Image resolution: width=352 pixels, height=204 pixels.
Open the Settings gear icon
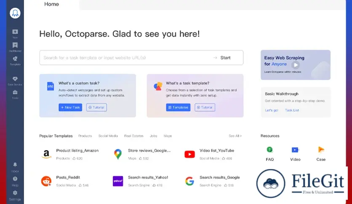pyautogui.click(x=15, y=193)
